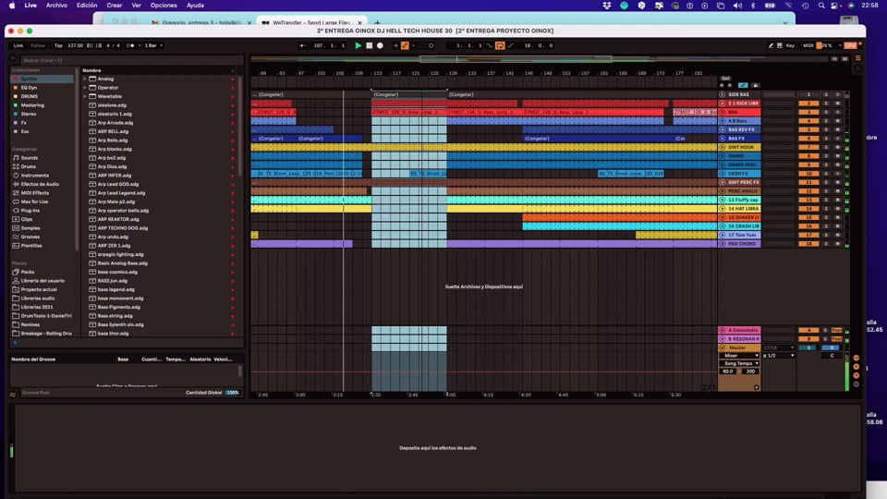Click the Tap tempo button
The height and width of the screenshot is (499, 887).
coord(58,45)
